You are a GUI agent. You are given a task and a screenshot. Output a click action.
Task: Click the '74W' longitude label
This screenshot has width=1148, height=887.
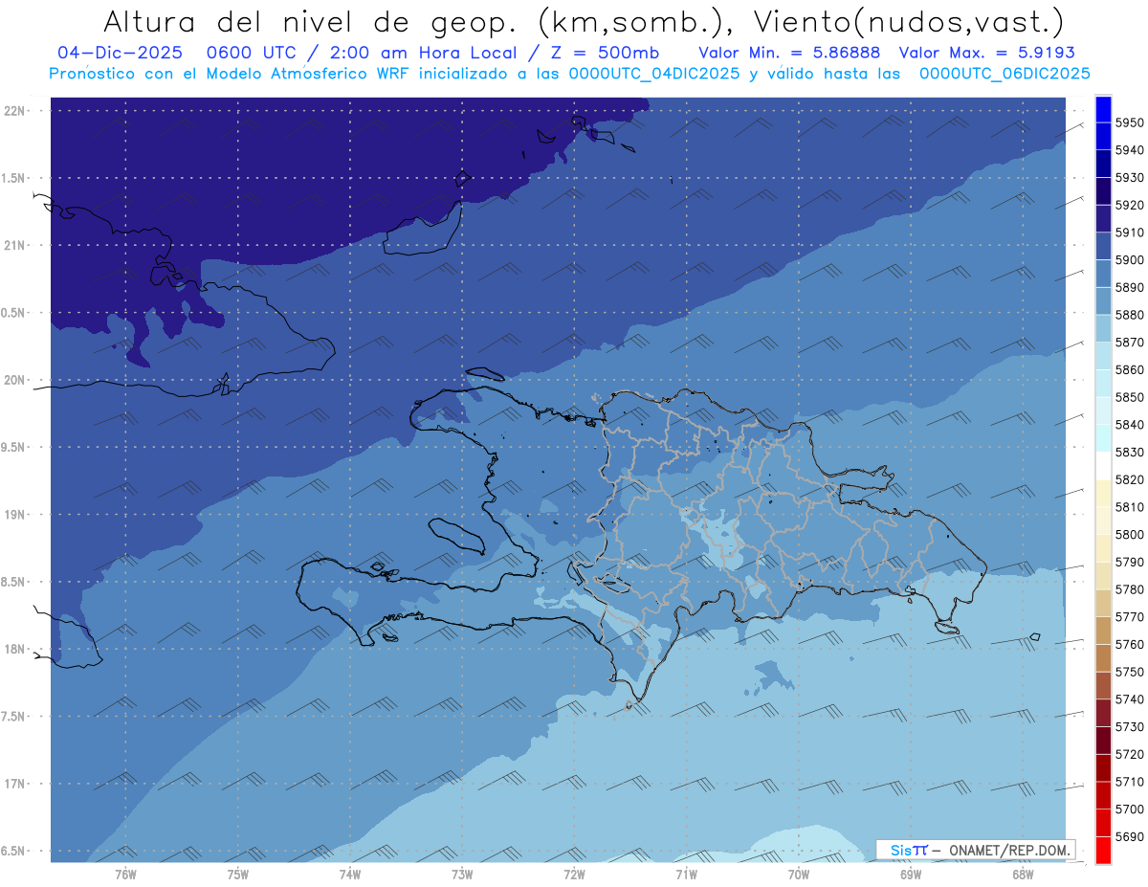(x=350, y=875)
